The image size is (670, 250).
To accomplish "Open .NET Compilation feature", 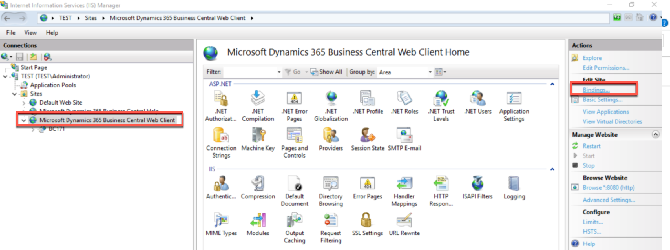I will pos(258,106).
